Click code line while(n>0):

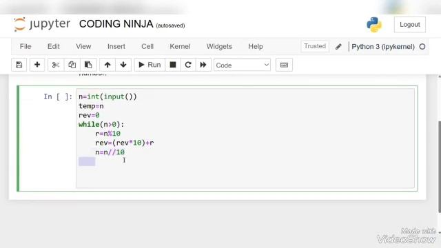point(101,125)
